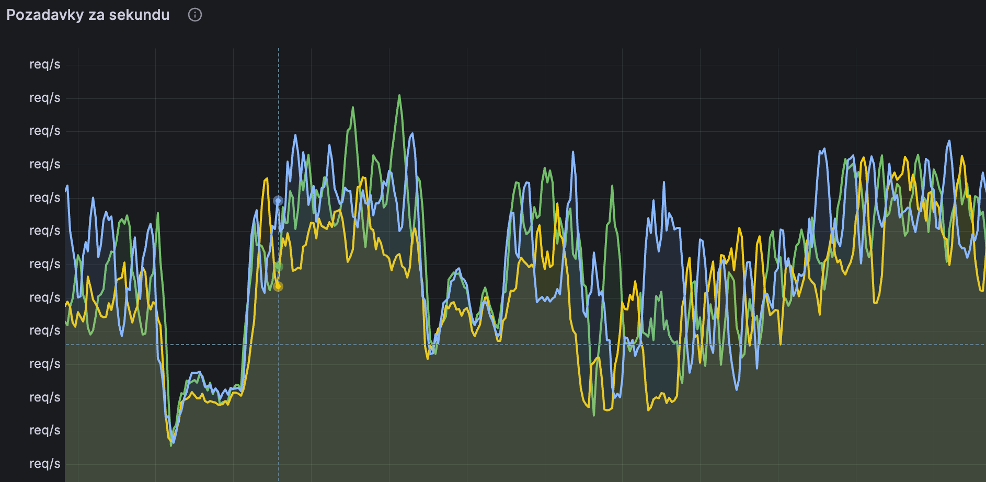Click the blue line's start at chart's left edge

tap(67, 187)
